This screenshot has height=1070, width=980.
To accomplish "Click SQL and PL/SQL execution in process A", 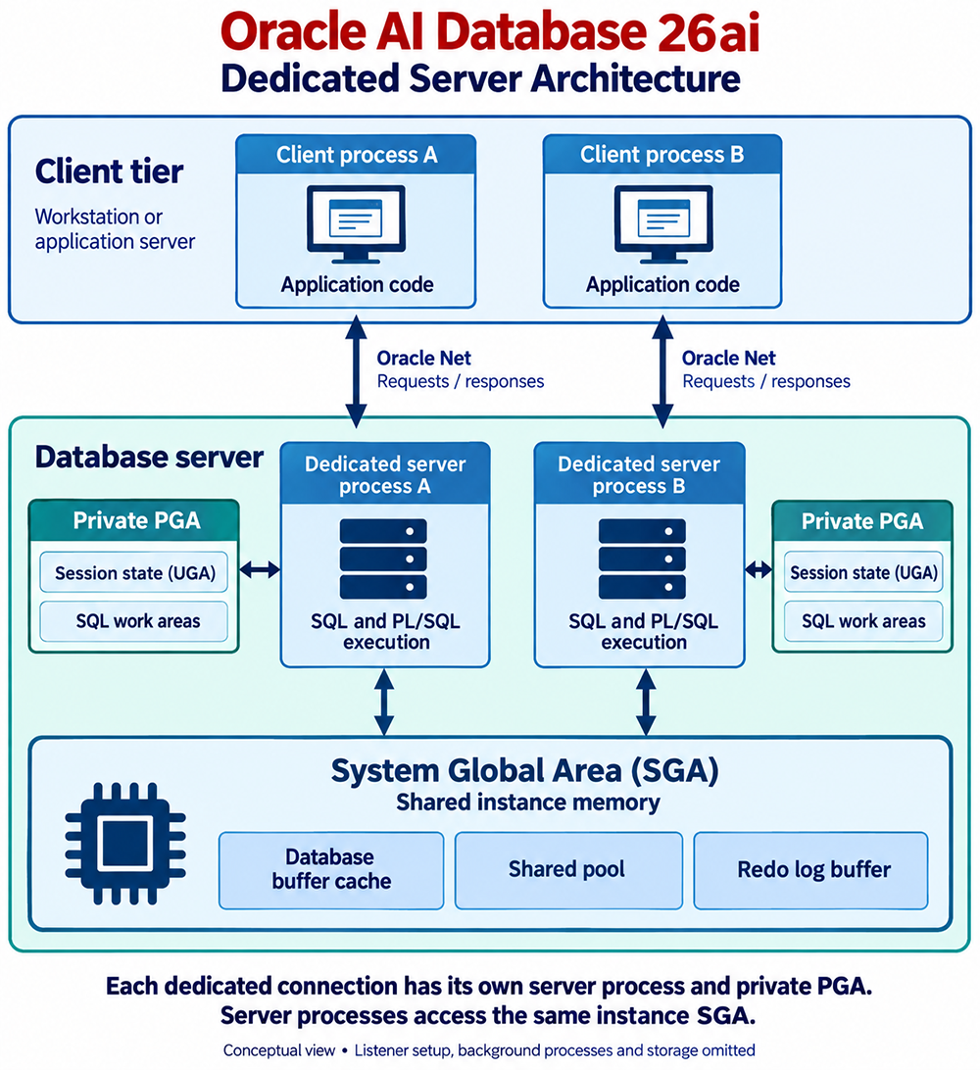I will 385,631.
